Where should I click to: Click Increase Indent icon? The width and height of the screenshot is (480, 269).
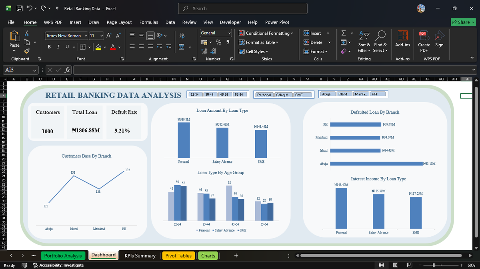click(169, 47)
